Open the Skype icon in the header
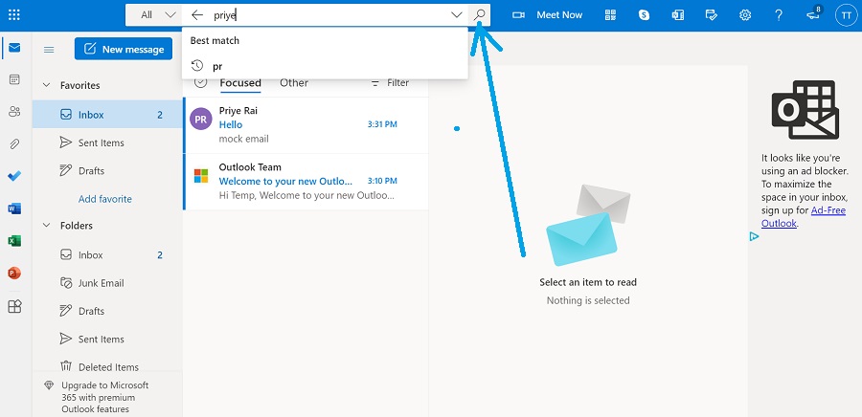Screen dimensions: 862x417 (644, 14)
